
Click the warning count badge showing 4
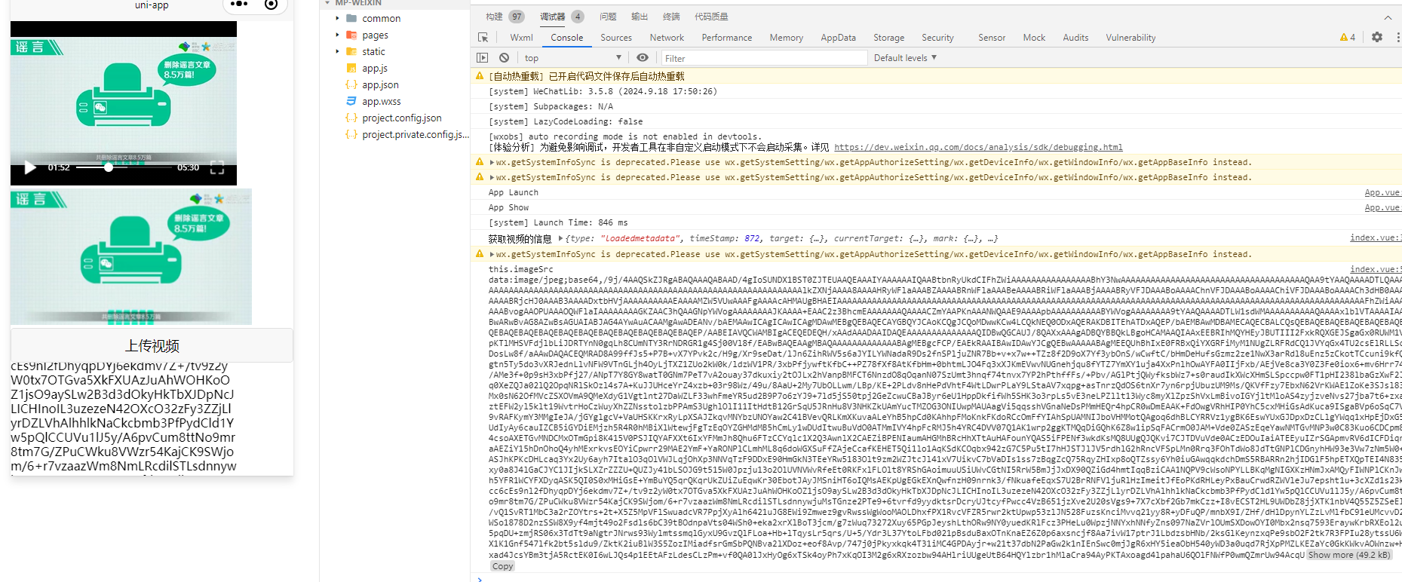(1348, 37)
